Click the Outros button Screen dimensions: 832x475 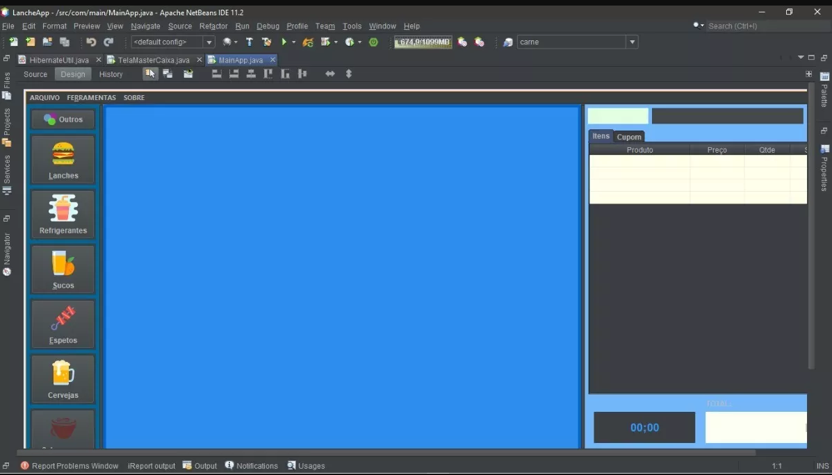pos(63,119)
